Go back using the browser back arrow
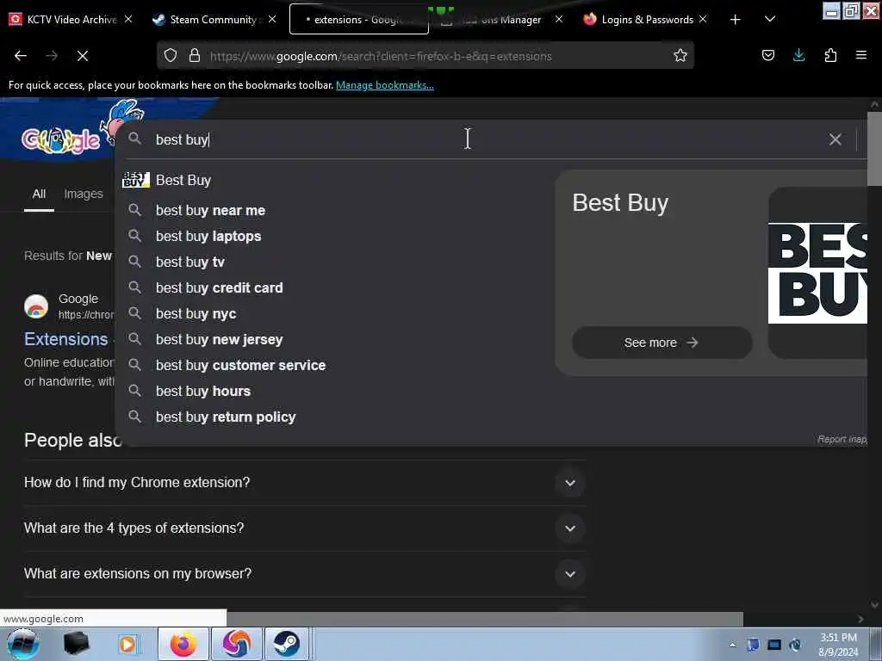This screenshot has height=661, width=882. click(x=21, y=56)
